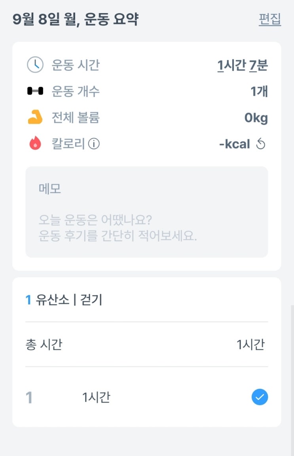Click the clock icon beside 운동 시간
The width and height of the screenshot is (294, 456).
[x=35, y=65]
